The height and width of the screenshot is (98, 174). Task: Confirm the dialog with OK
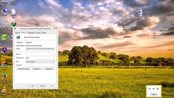pos(32,86)
